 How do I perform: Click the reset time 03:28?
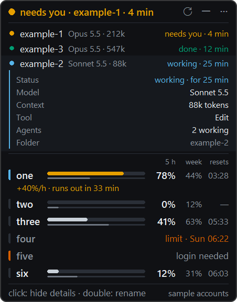coord(218,176)
